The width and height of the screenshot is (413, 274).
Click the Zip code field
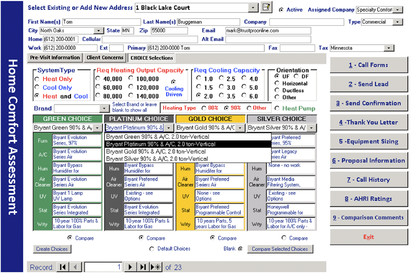tap(169, 31)
